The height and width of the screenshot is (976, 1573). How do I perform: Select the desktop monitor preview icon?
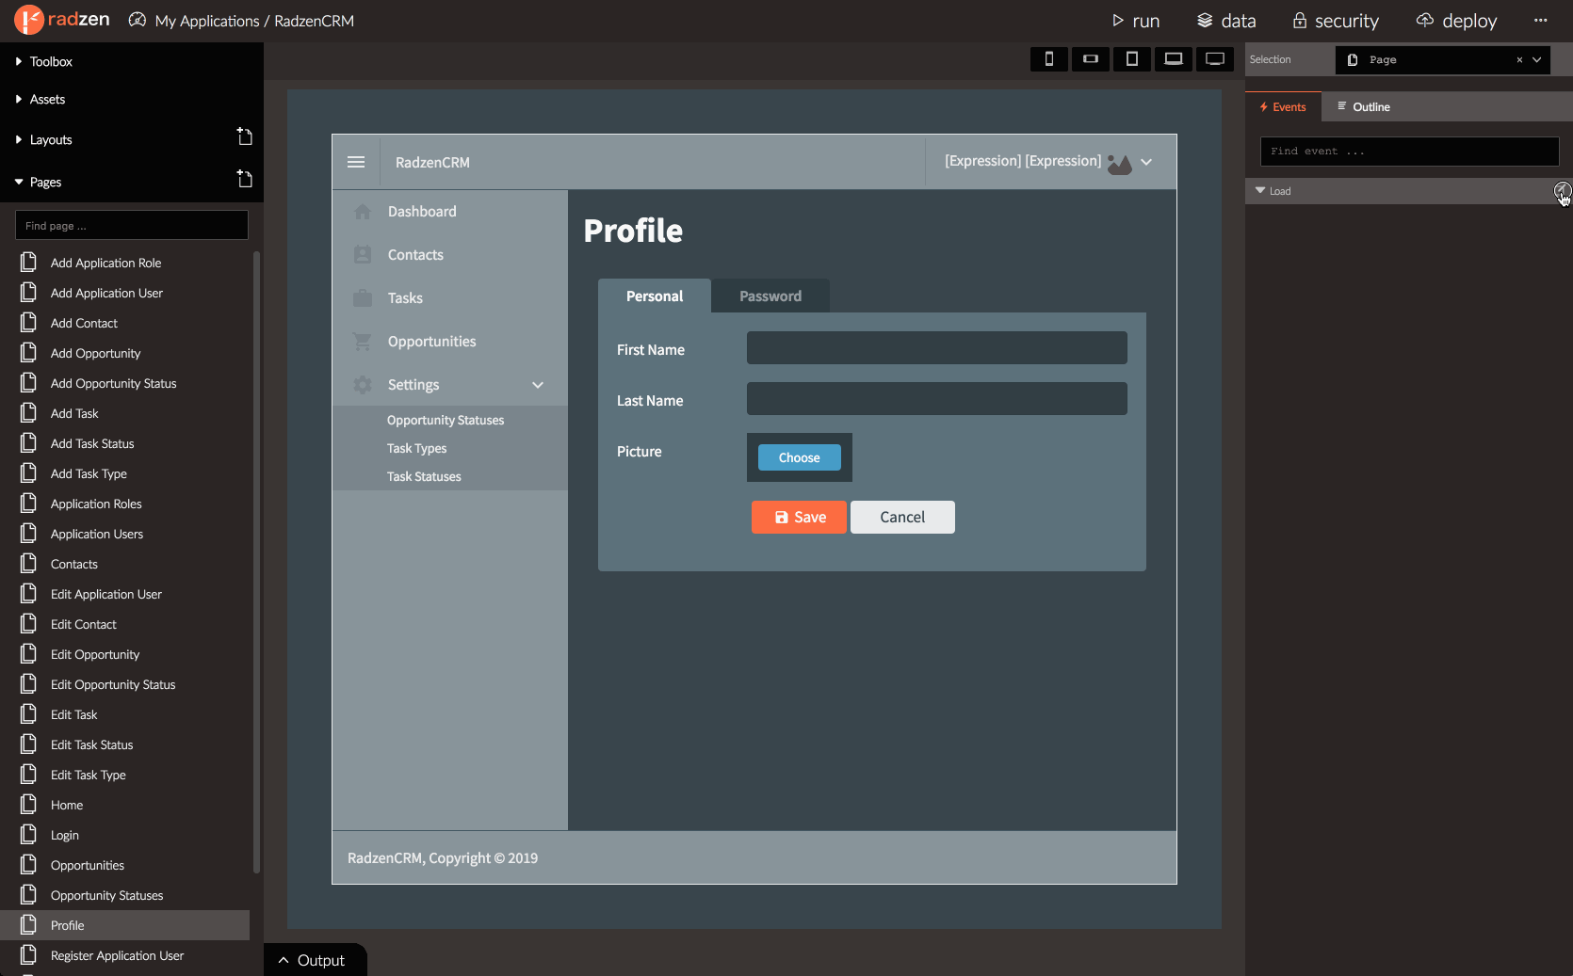point(1214,59)
